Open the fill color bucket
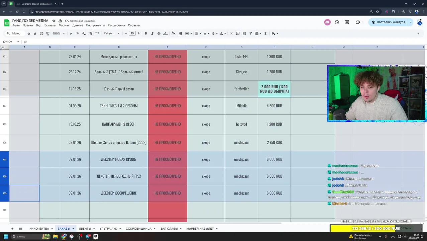The width and height of the screenshot is (427, 241). (173, 33)
